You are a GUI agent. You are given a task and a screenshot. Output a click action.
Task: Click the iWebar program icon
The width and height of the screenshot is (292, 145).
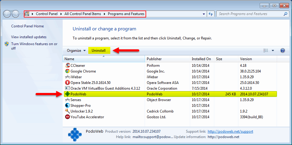67,77
